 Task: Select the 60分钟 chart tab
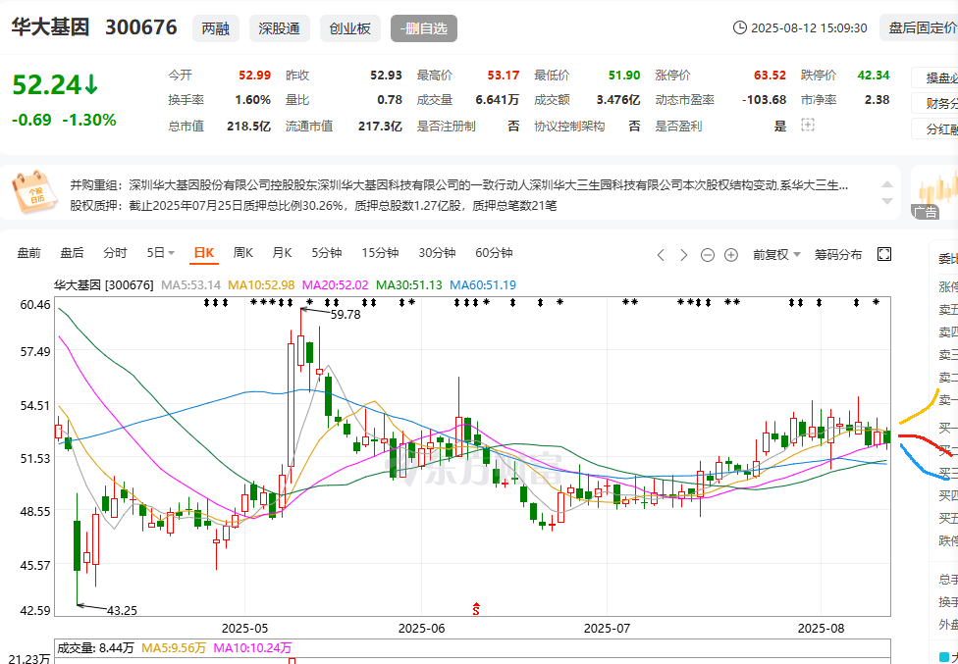point(494,253)
